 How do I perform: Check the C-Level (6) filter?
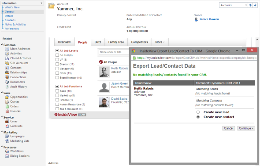[57, 55]
